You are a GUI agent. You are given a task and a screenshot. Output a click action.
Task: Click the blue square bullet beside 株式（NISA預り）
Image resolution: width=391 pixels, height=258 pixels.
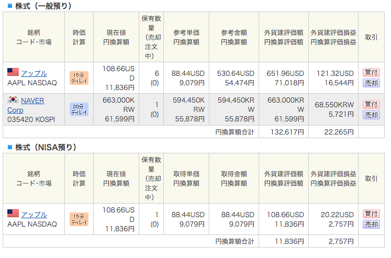coord(10,147)
